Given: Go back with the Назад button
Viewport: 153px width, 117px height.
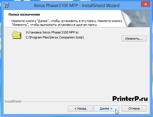Looking at the screenshot, I should [x=80, y=108].
